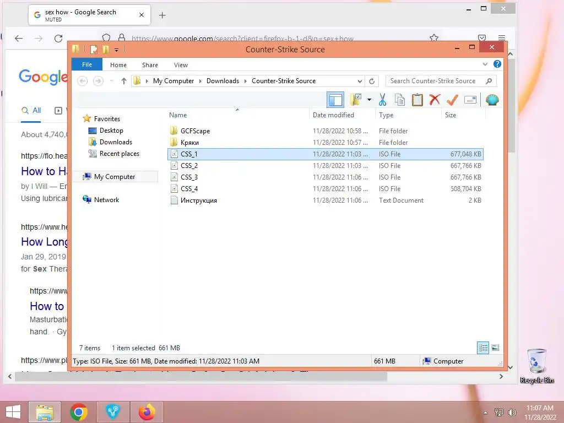Refresh the Counter-Strike Source folder

372,81
